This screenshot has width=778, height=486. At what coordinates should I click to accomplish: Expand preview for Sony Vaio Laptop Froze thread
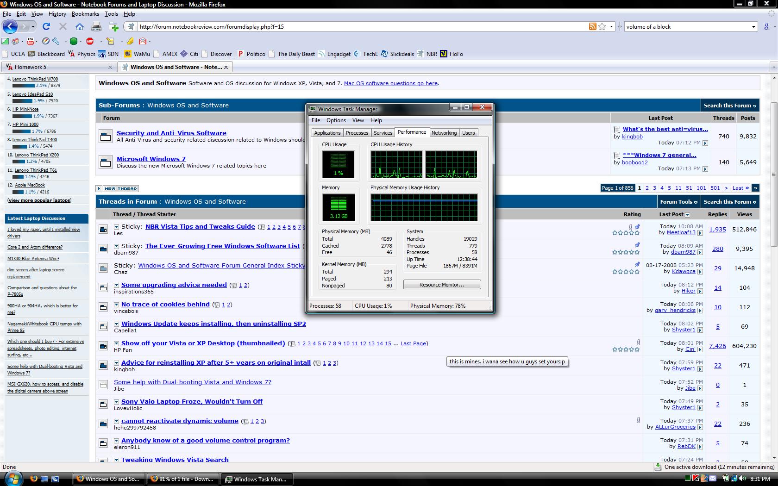[117, 402]
